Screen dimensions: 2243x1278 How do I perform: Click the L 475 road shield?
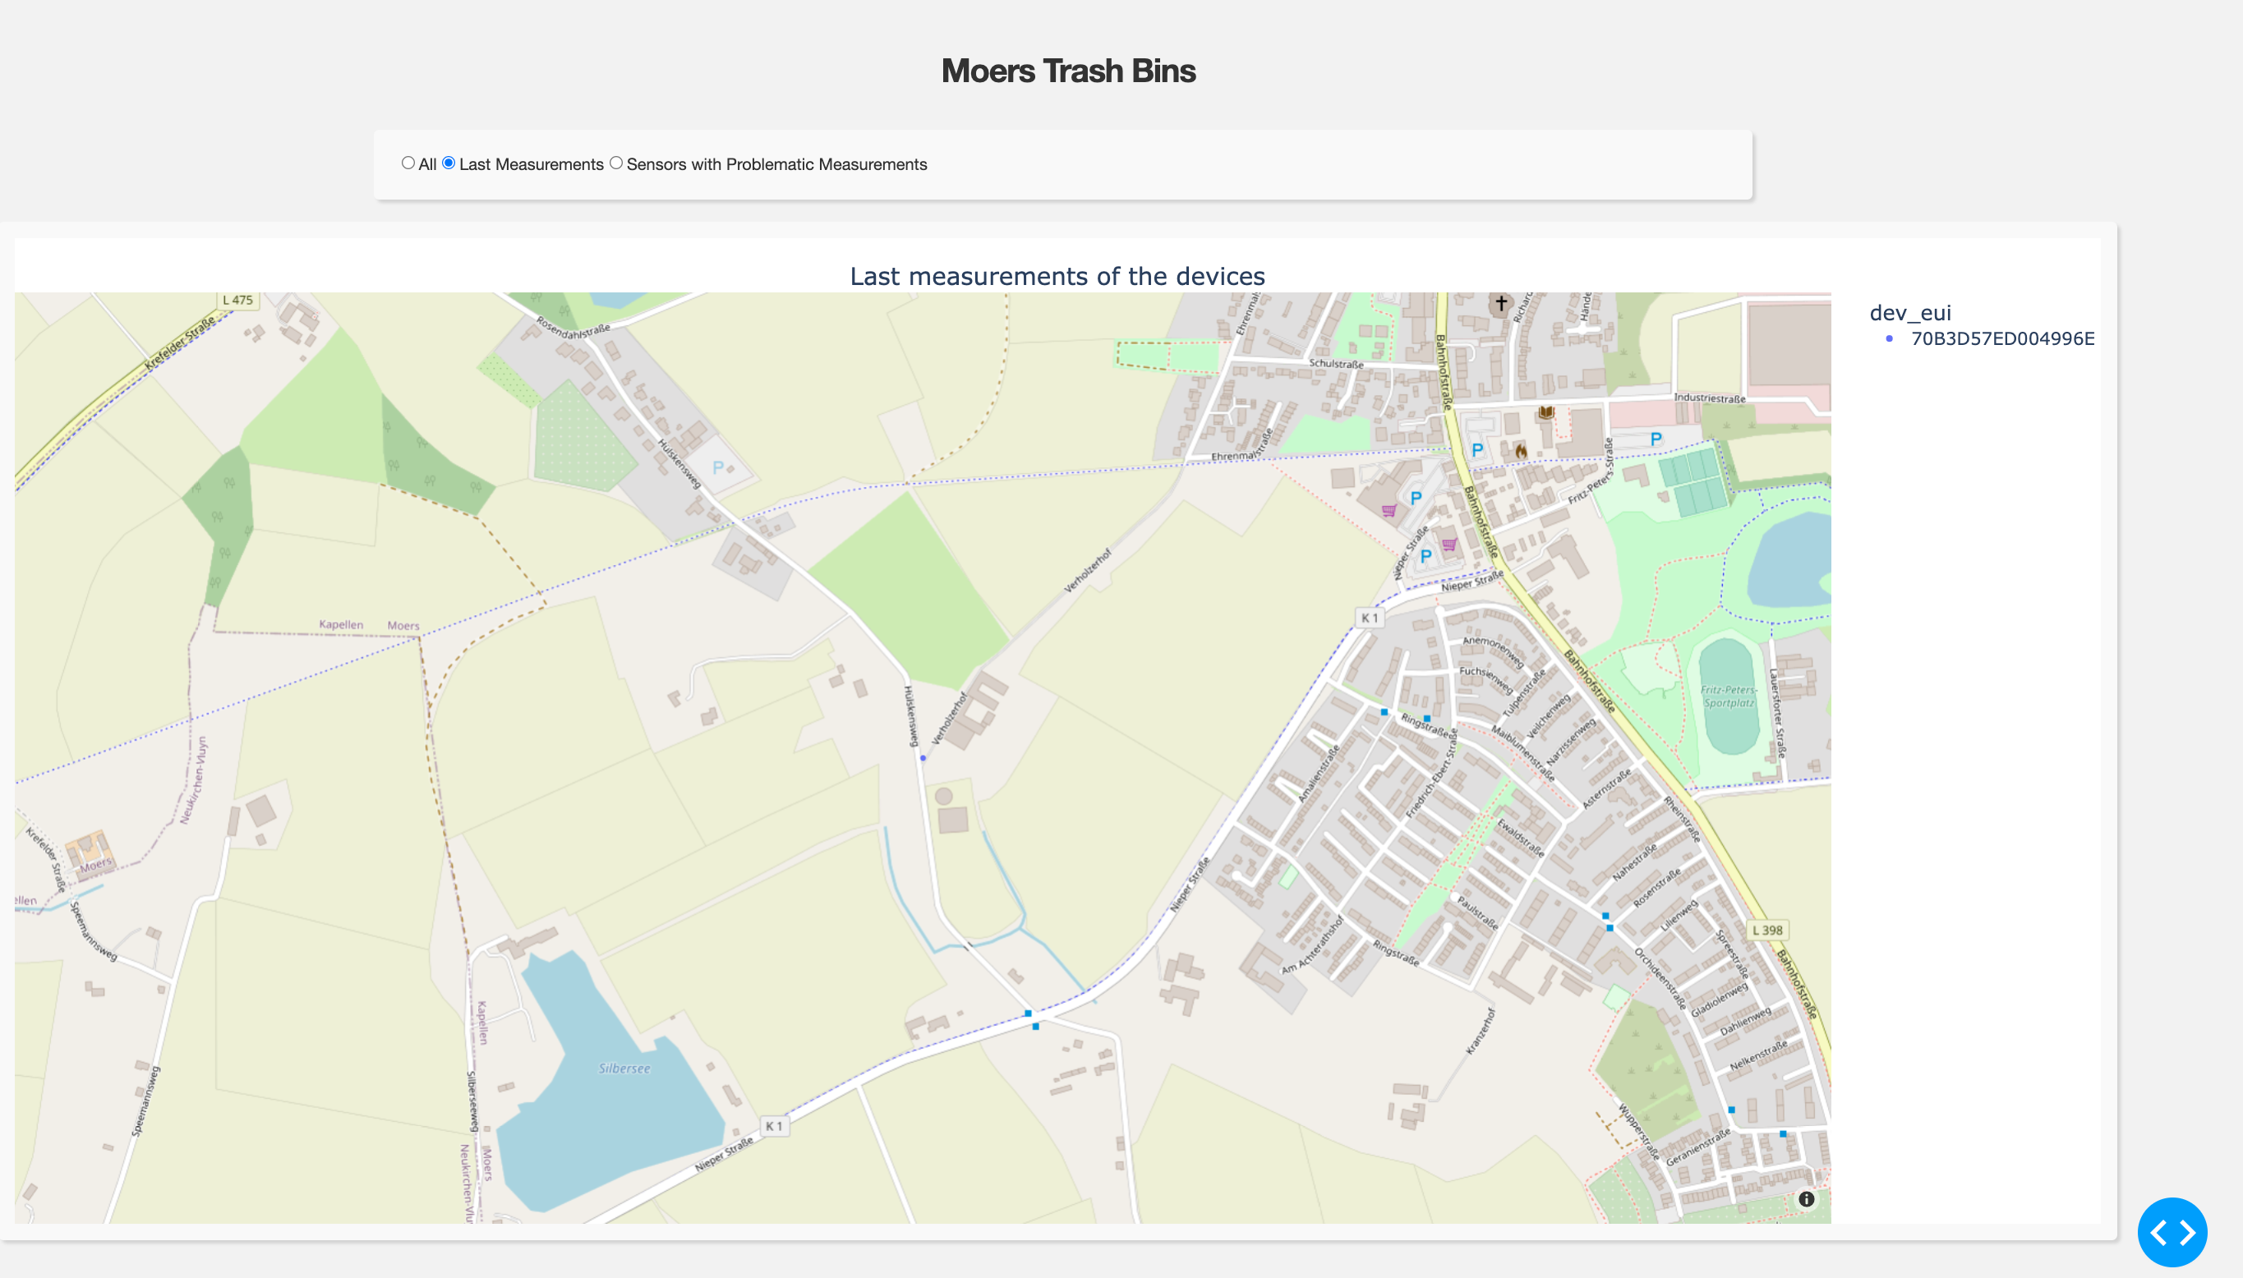(x=237, y=300)
